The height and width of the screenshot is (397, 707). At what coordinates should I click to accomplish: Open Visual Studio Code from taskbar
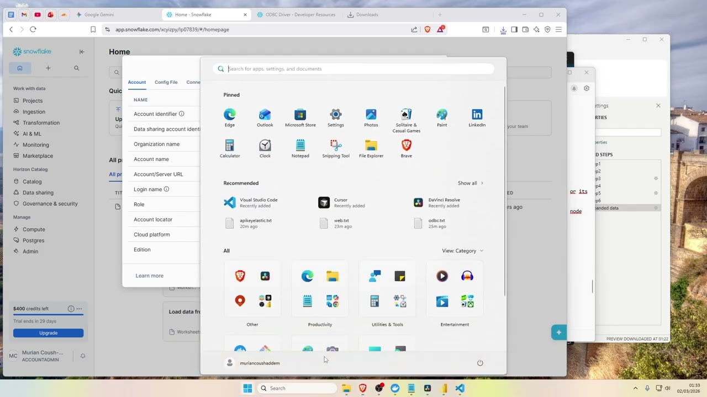(x=460, y=388)
